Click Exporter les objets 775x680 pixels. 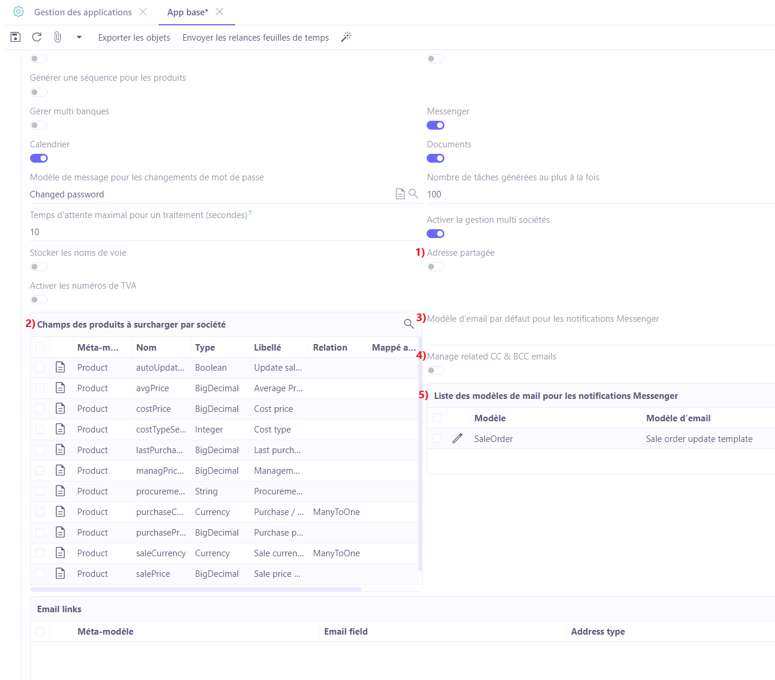tap(134, 38)
